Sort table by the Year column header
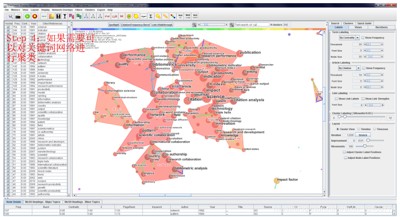The height and width of the screenshot is (217, 400). click(33, 23)
